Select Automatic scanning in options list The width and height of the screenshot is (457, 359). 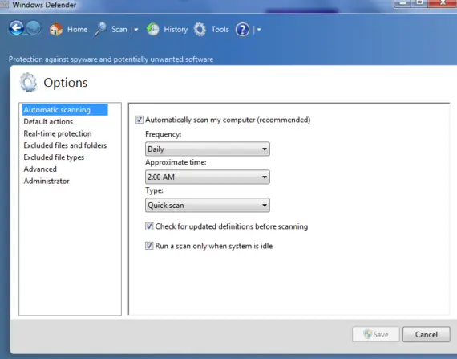tap(65, 110)
